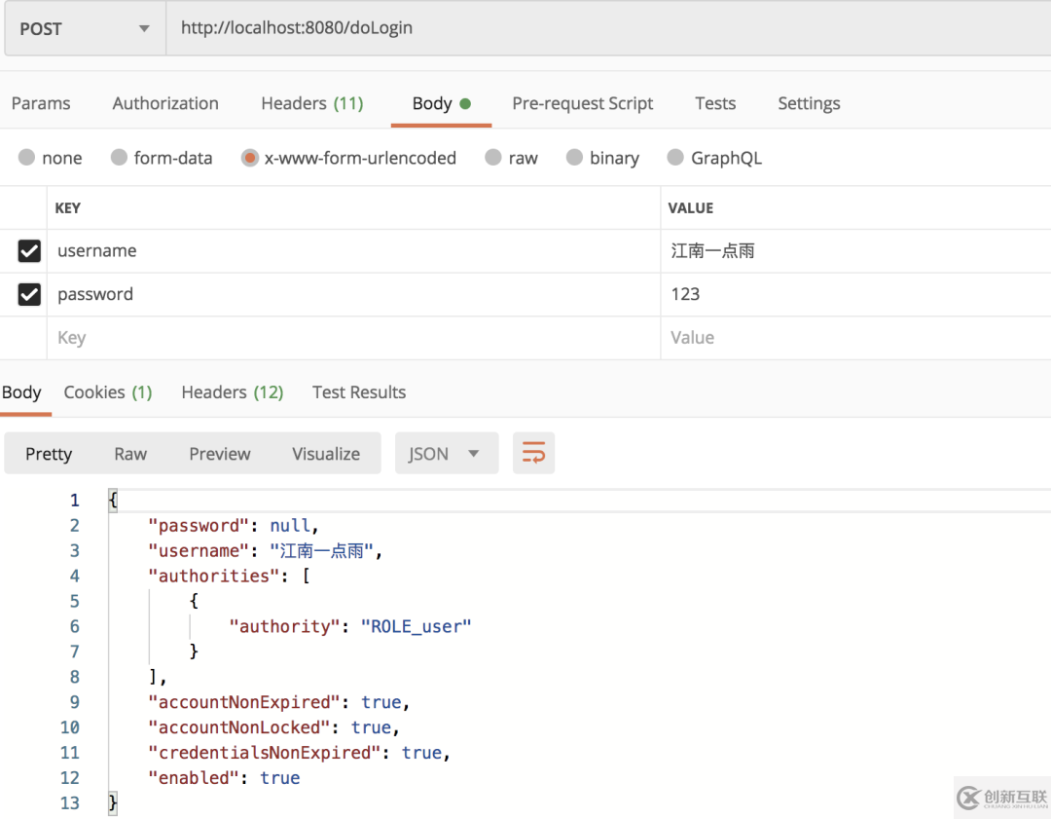
Task: Show the Visualize response view
Action: [x=326, y=454]
